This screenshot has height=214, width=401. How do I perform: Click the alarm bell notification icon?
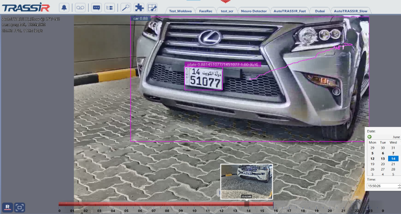coord(64,7)
